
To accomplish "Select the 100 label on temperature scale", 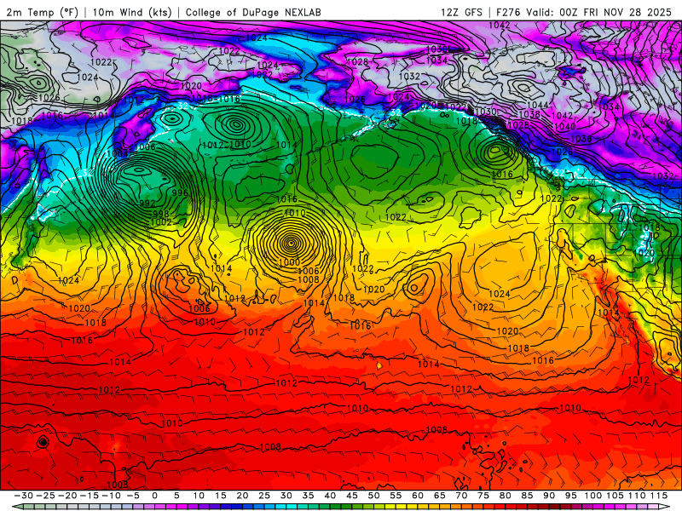I will (592, 496).
